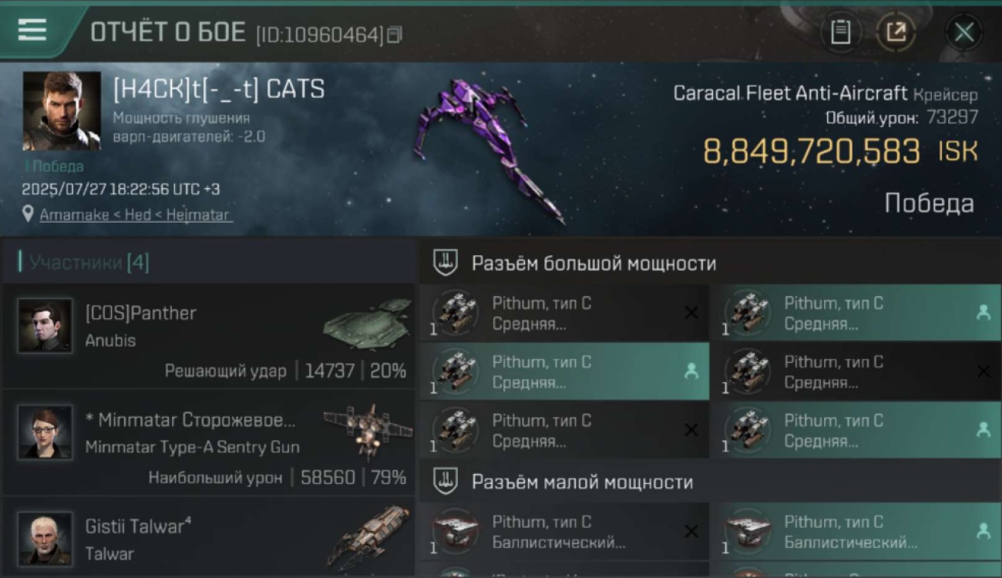Close the battle report window
Image resolution: width=1002 pixels, height=578 pixels.
(964, 32)
